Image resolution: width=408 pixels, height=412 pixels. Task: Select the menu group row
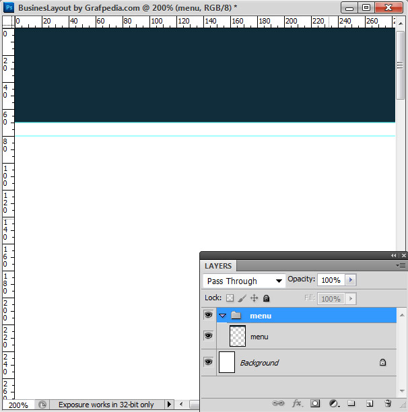306,316
